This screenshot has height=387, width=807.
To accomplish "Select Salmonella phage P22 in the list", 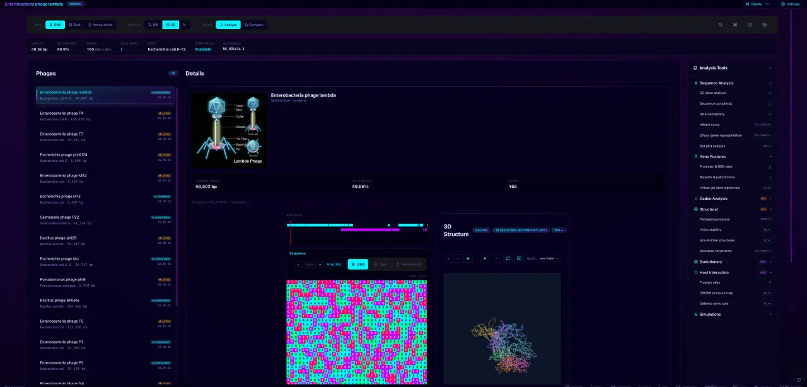I will coord(106,219).
